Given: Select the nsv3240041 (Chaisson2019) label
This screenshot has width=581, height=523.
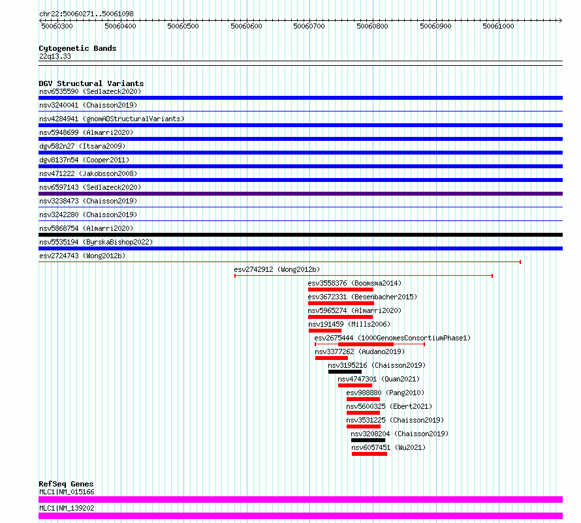Looking at the screenshot, I should point(88,105).
